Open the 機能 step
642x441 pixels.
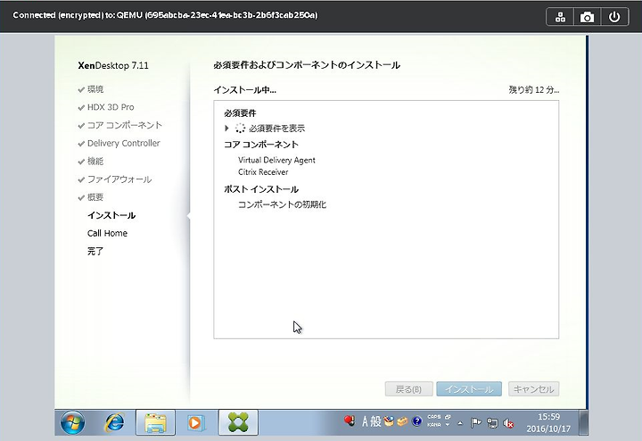click(x=95, y=162)
